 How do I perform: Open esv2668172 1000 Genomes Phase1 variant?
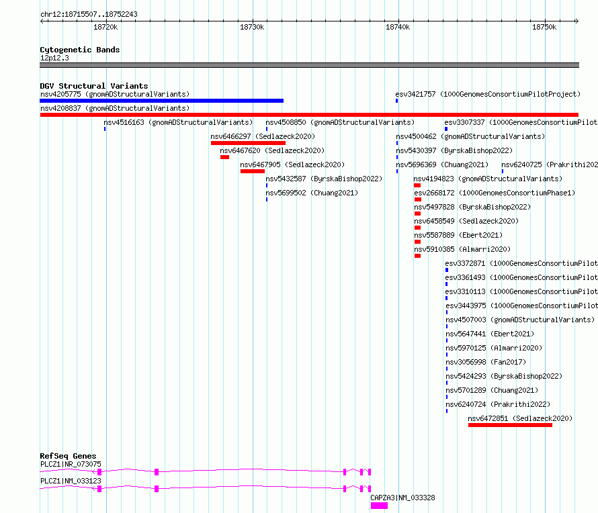[495, 193]
